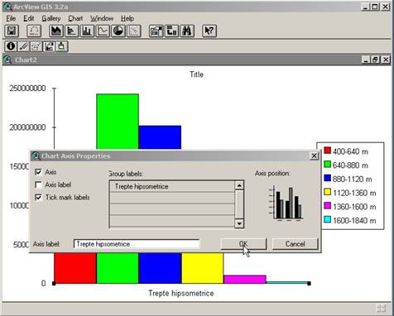
Task: Open the Gallery menu
Action: pyautogui.click(x=51, y=18)
